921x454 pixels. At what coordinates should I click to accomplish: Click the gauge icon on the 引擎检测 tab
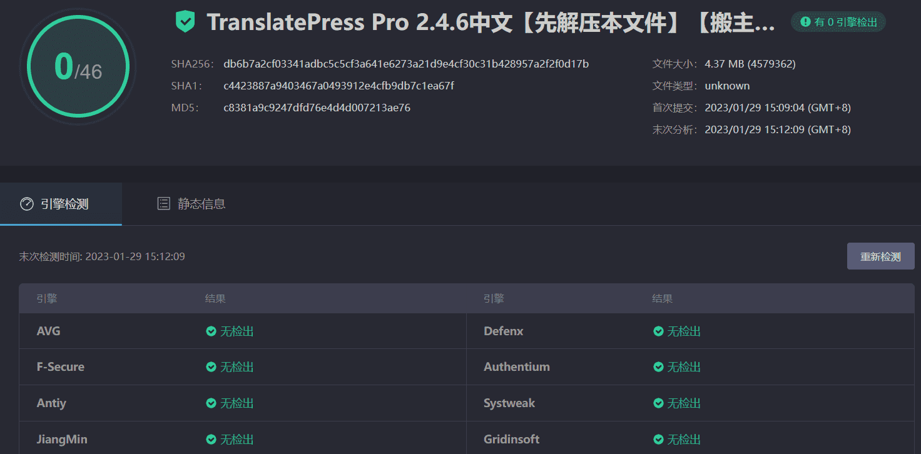pos(26,204)
